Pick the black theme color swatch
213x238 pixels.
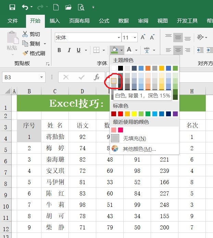click(x=121, y=68)
